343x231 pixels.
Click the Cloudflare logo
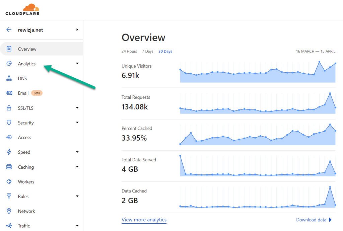[x=22, y=9]
